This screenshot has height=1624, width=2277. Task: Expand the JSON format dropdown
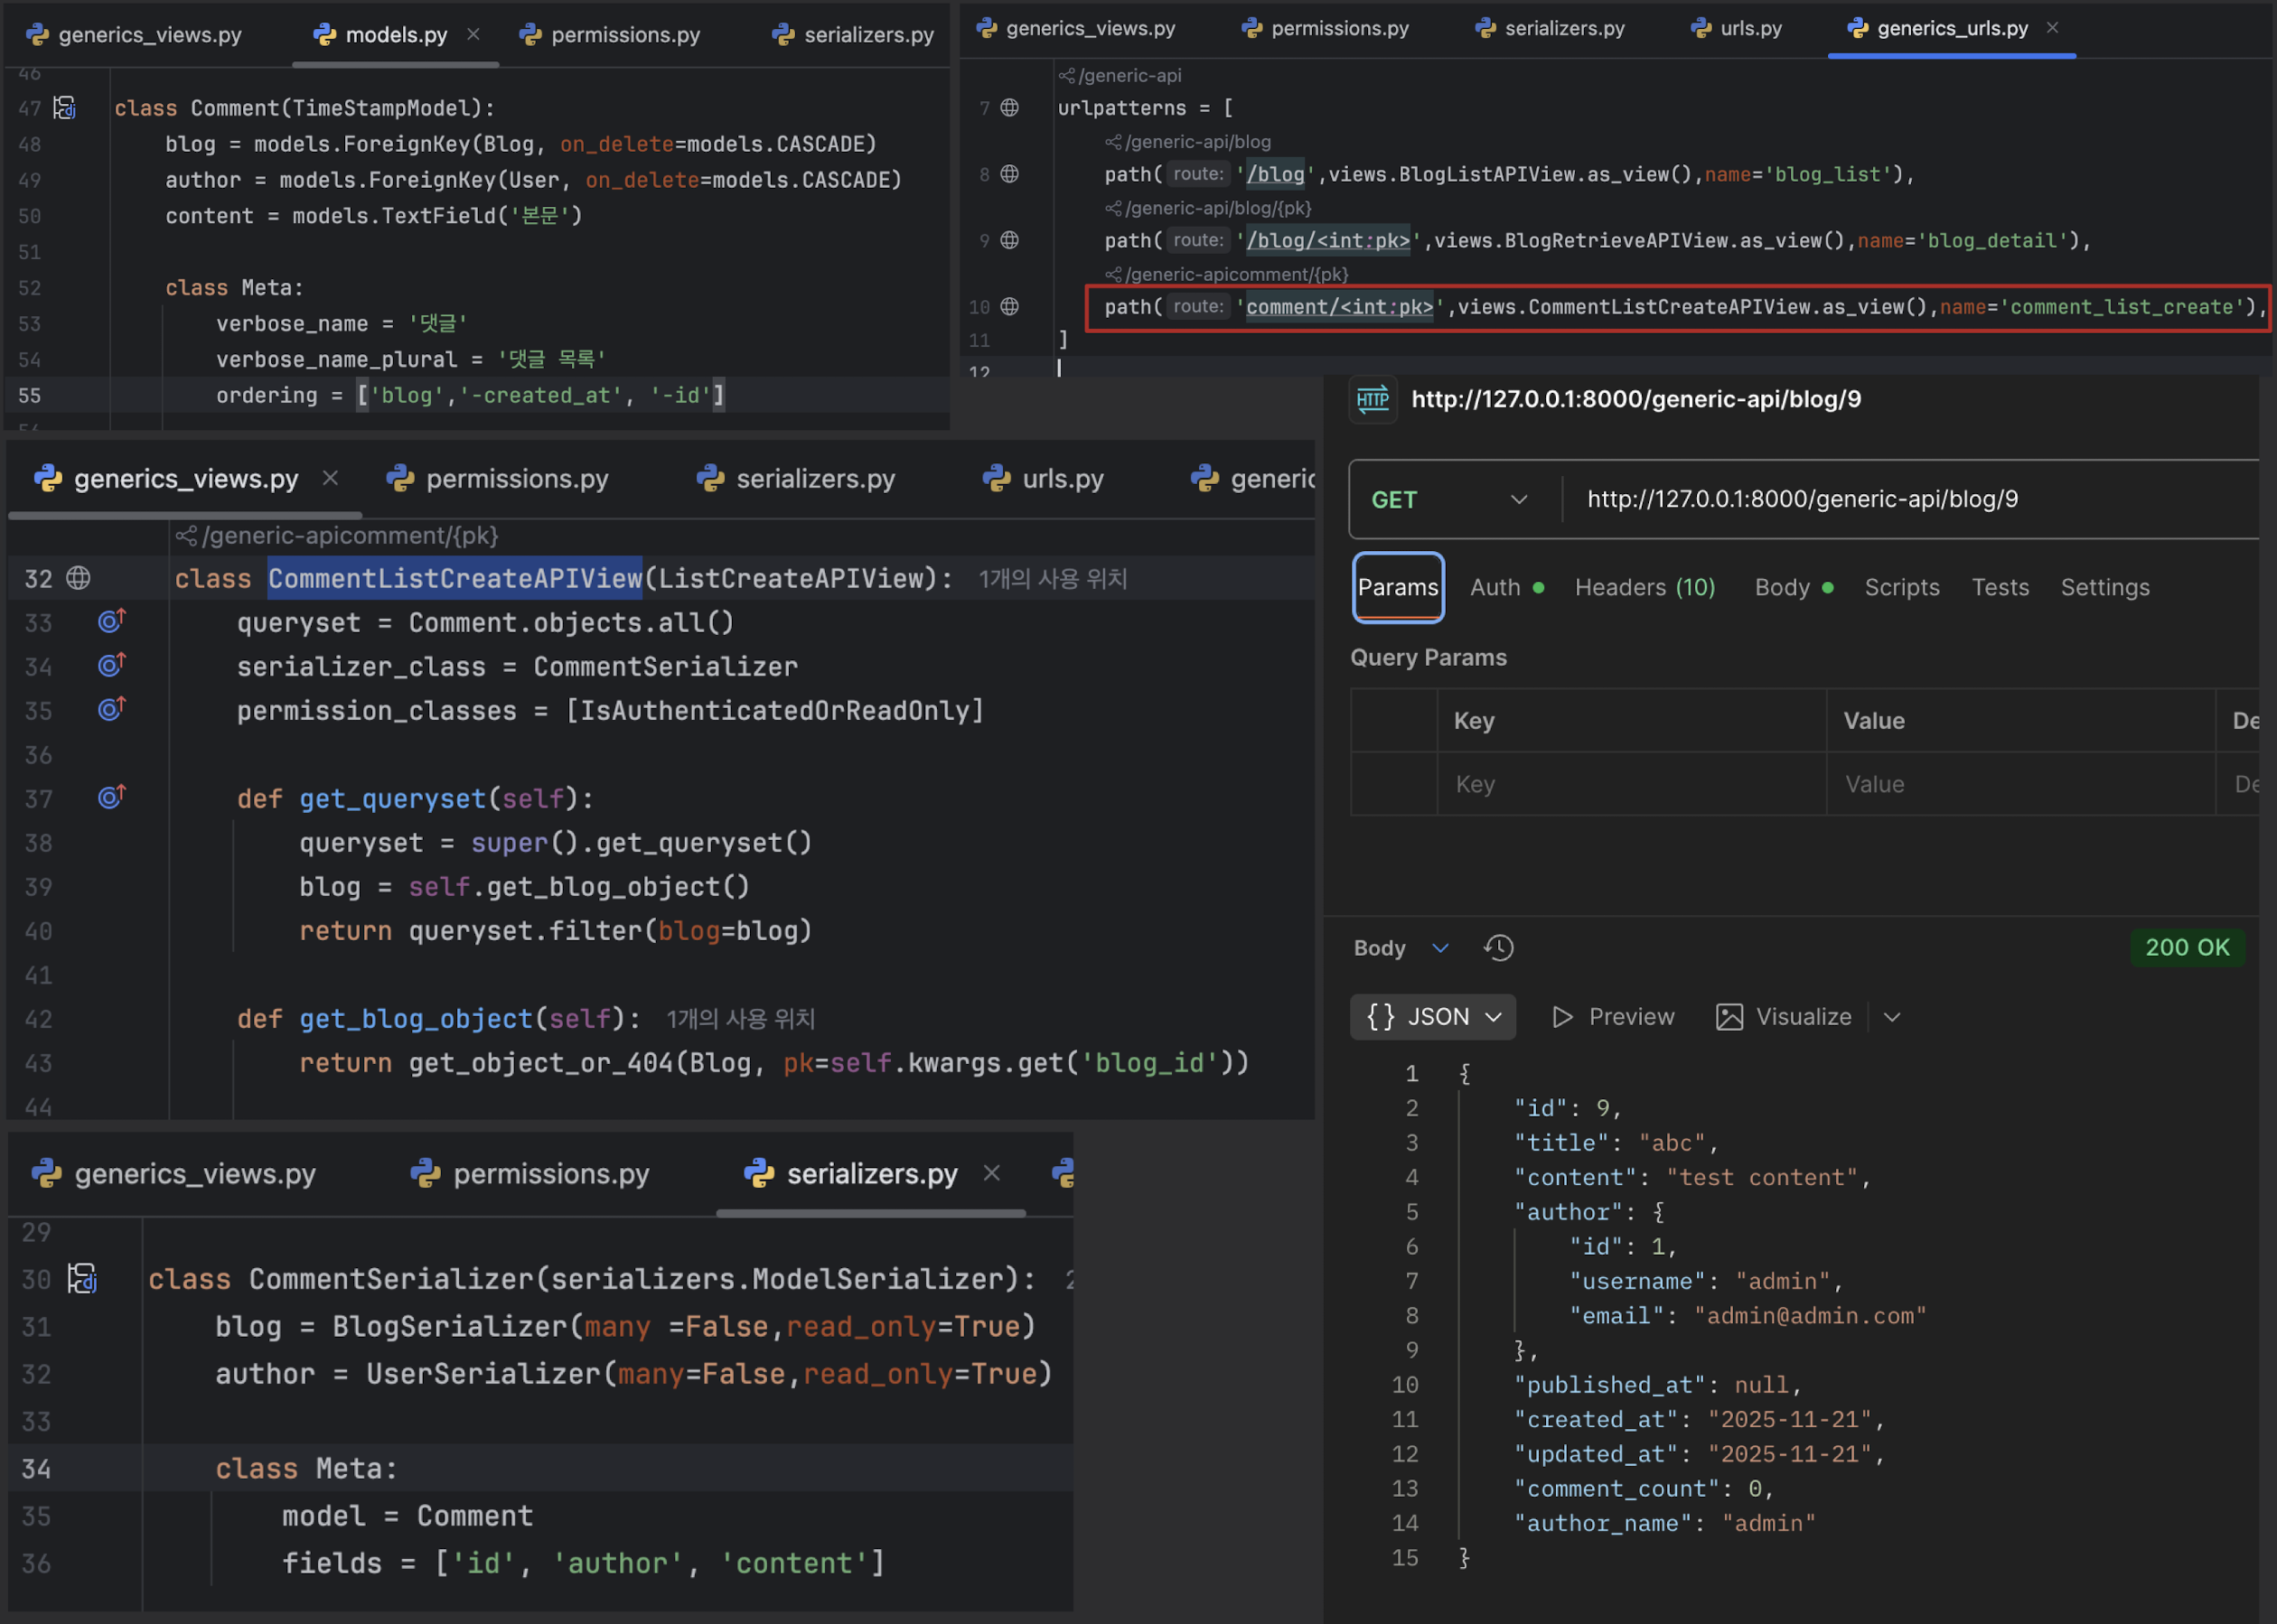[1433, 1017]
